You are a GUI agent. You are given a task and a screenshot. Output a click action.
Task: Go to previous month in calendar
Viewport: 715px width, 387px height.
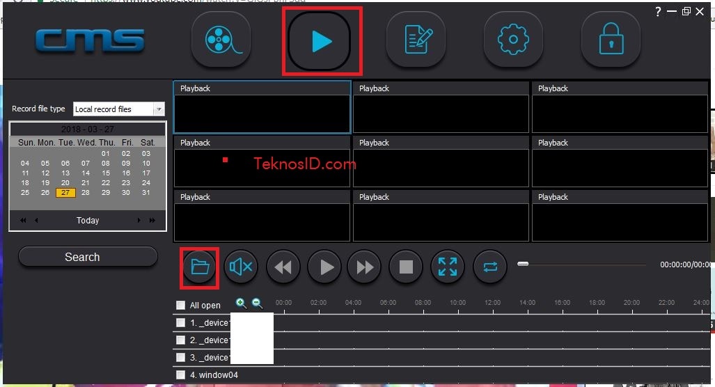(x=36, y=220)
